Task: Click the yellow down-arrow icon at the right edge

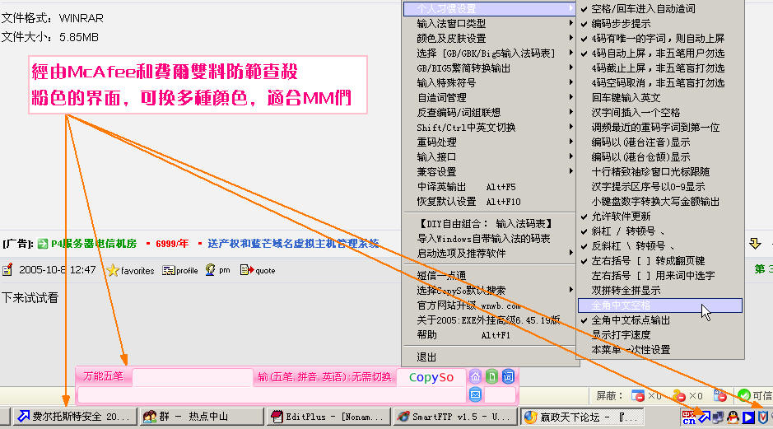Action: [x=755, y=244]
